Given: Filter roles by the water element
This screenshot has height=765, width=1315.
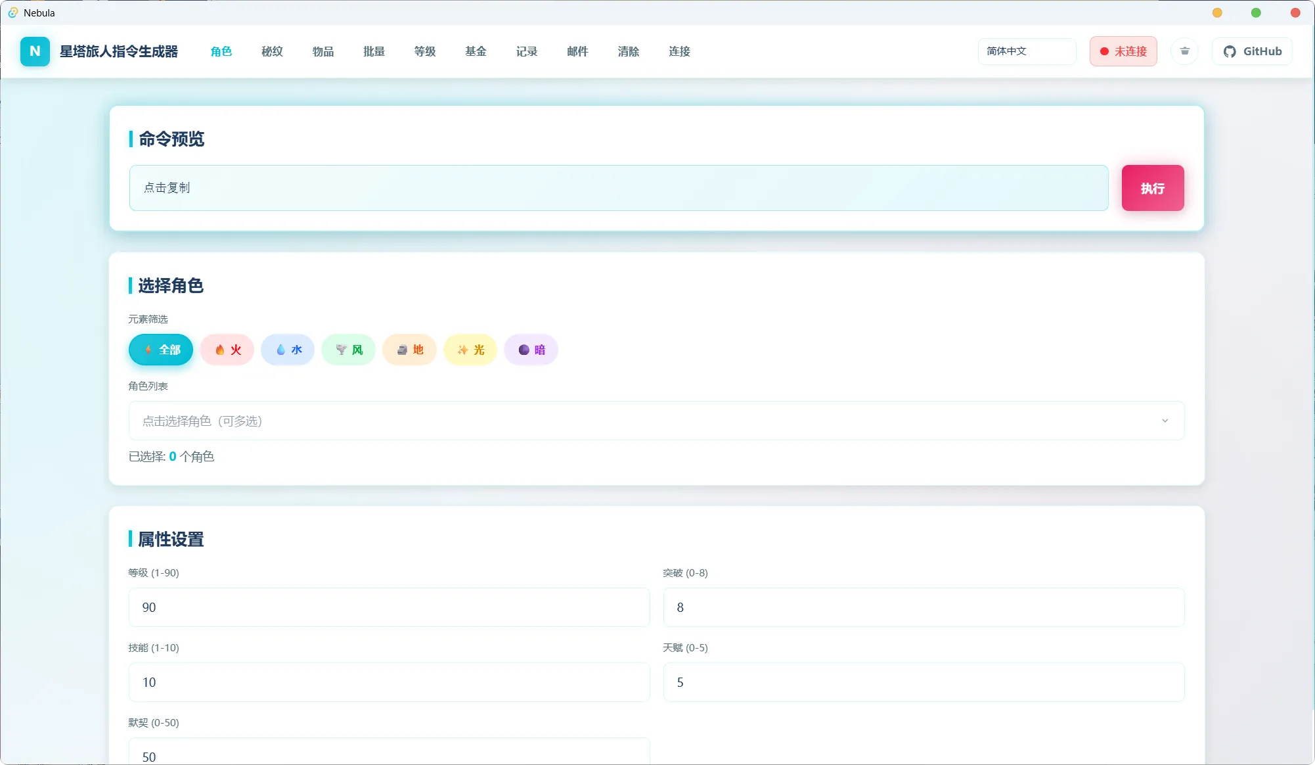Looking at the screenshot, I should (x=288, y=350).
